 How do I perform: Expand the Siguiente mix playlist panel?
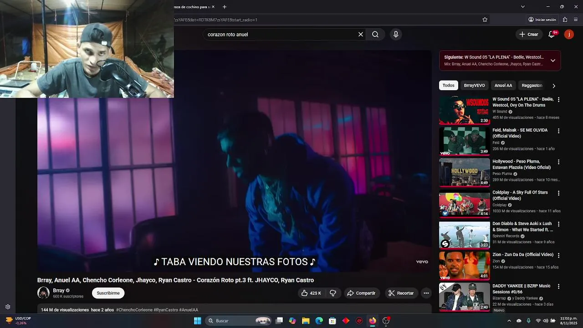coord(552,61)
